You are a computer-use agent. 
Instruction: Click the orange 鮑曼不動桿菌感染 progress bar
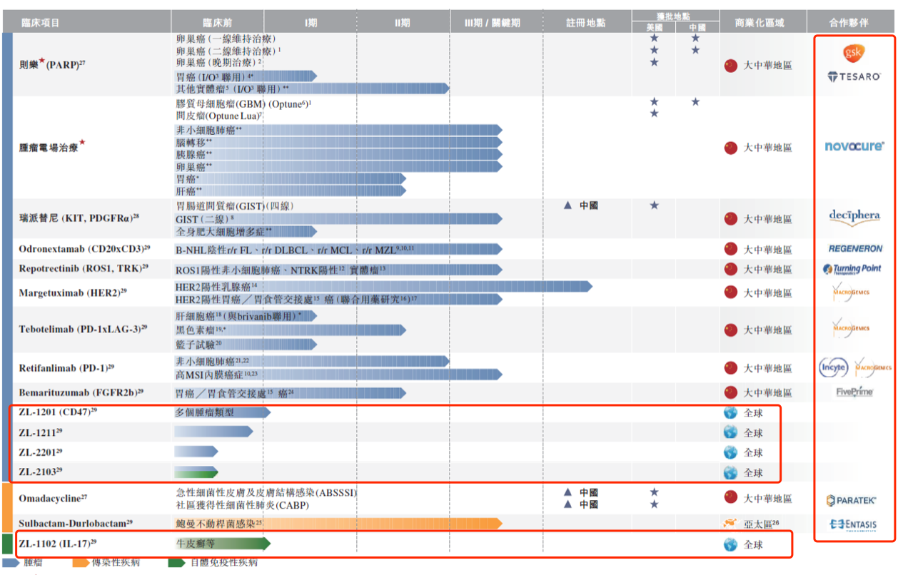coord(338,524)
